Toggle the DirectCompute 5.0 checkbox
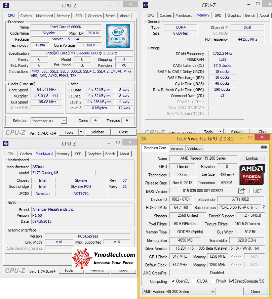Viewport: 272px width, 299px height. (x=231, y=281)
